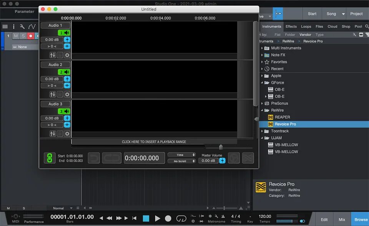The height and width of the screenshot is (226, 369).
Task: Click the Revoice zoom slider handle
Action: coord(221,147)
